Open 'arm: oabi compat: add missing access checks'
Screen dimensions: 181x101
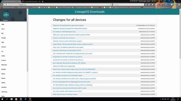(x=67, y=91)
